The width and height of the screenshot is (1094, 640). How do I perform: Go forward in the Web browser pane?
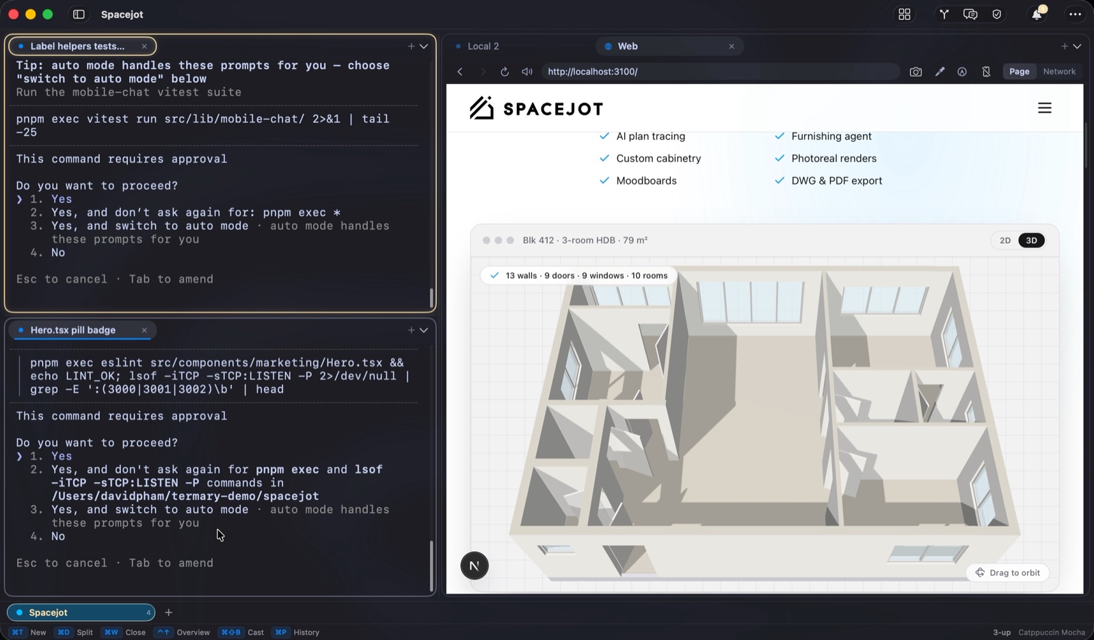click(x=483, y=72)
